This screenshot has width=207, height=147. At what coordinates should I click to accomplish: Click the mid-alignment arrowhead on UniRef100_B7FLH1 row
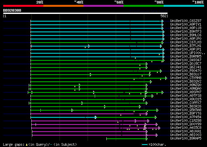(x=89, y=46)
